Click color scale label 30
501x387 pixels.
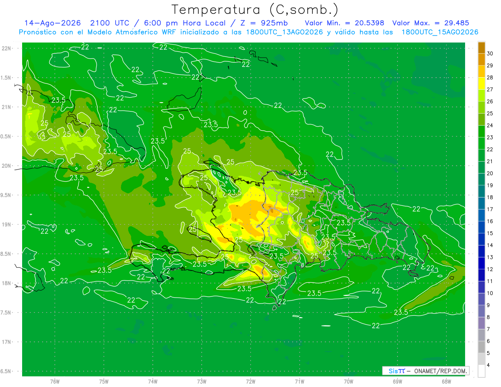pyautogui.click(x=490, y=53)
